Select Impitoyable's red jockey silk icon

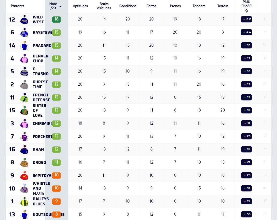pos(24,175)
